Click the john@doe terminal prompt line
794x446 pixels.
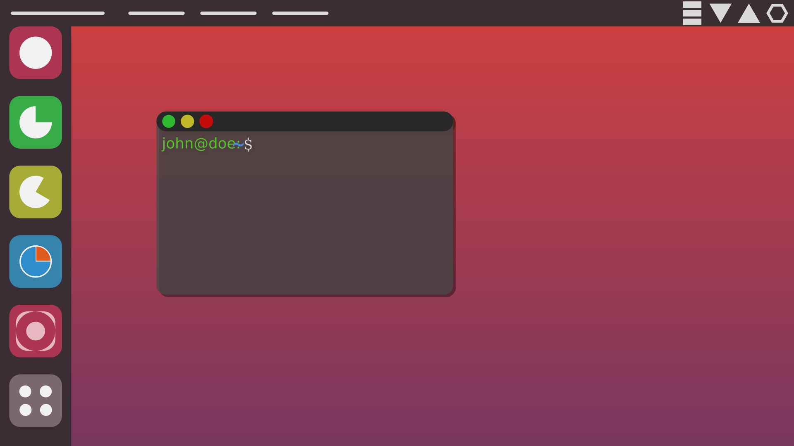207,144
